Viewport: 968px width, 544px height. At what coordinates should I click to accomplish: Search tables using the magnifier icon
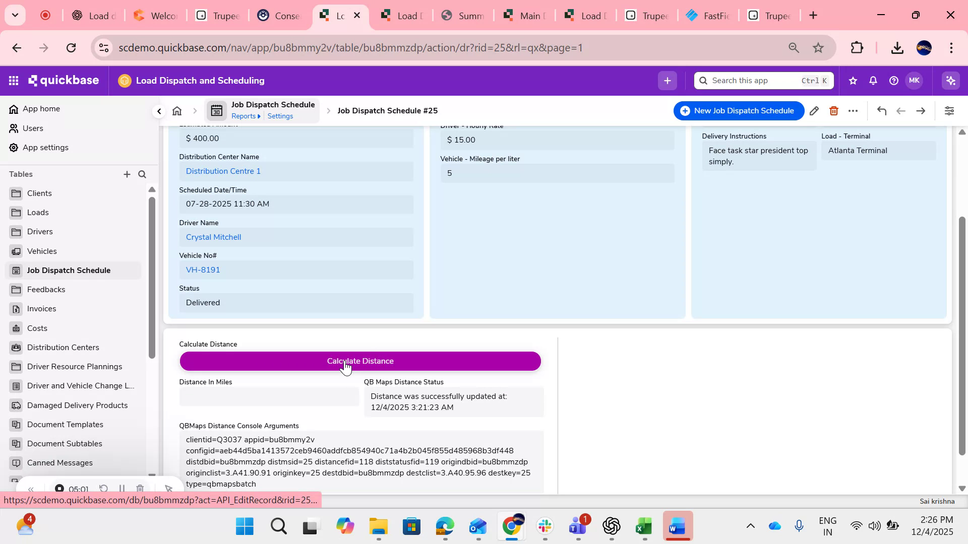pos(142,174)
